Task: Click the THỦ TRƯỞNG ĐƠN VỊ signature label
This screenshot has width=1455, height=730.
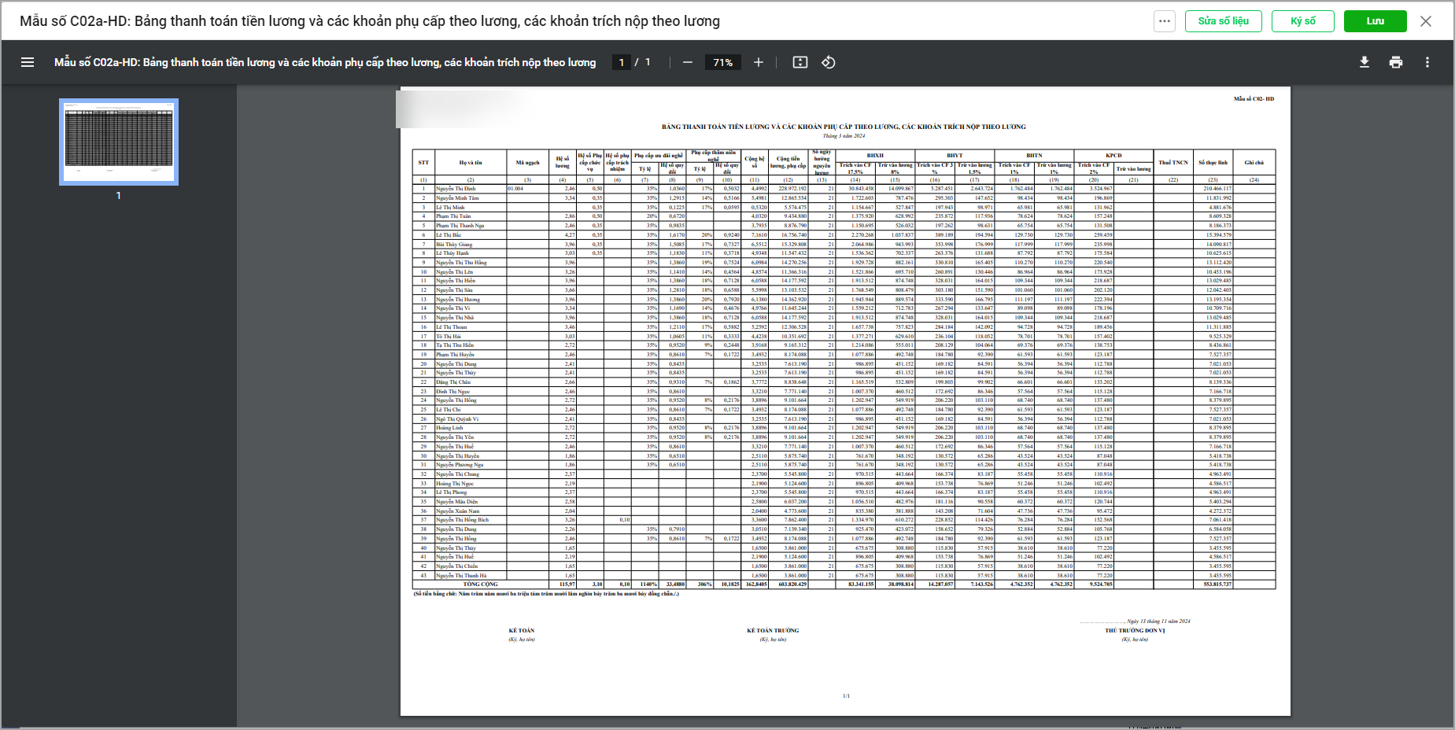Action: [x=1135, y=631]
